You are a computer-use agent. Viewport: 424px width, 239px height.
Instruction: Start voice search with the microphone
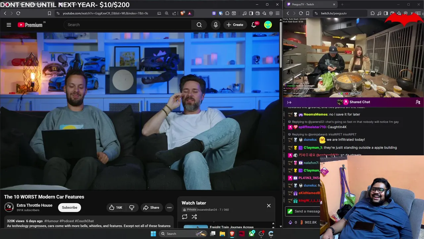tap(216, 25)
